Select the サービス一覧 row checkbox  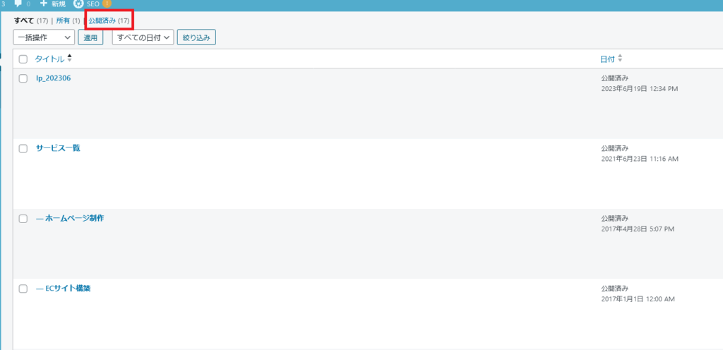tap(23, 148)
